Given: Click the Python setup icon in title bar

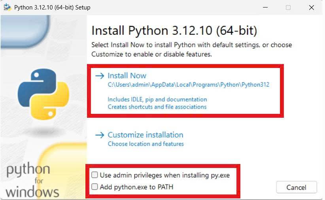Looking at the screenshot, I should [8, 7].
